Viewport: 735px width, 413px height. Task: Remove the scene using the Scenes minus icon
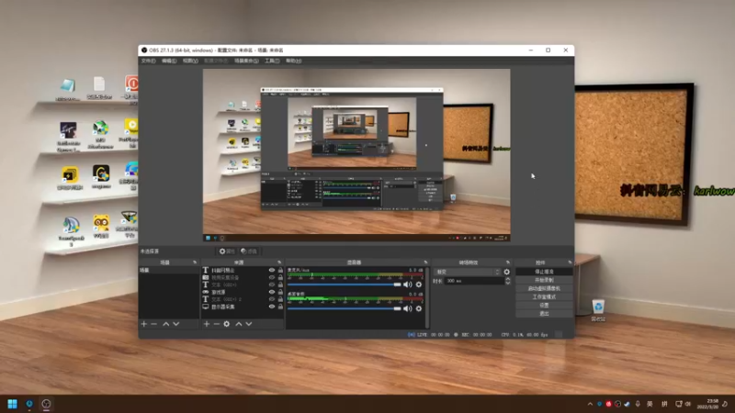click(153, 324)
